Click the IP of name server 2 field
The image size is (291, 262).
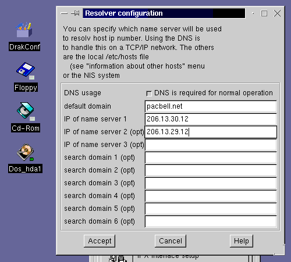coord(211,132)
